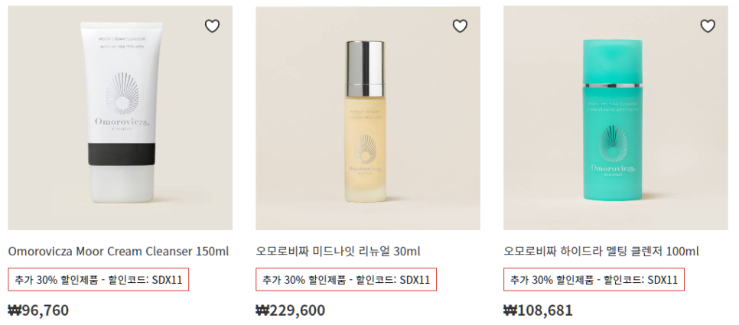Click the silver cap of the Midnight Renewal bottle

tap(366, 69)
